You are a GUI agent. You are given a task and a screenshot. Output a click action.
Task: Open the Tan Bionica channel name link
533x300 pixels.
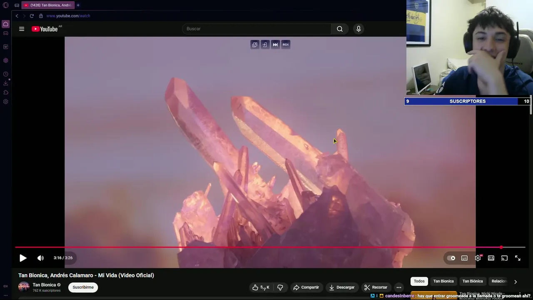(44, 285)
